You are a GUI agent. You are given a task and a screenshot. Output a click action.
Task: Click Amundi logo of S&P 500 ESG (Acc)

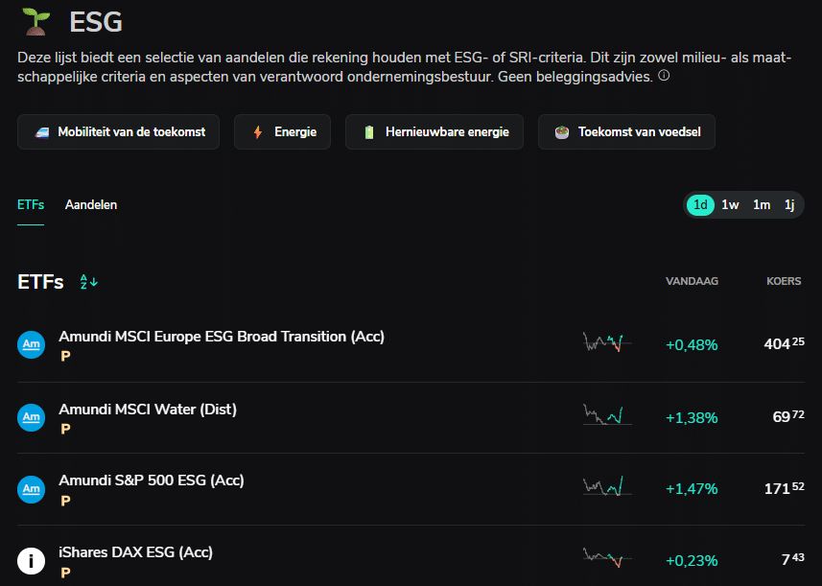pyautogui.click(x=31, y=489)
